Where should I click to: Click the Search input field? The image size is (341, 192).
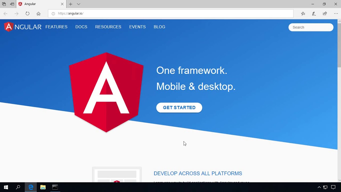311,27
